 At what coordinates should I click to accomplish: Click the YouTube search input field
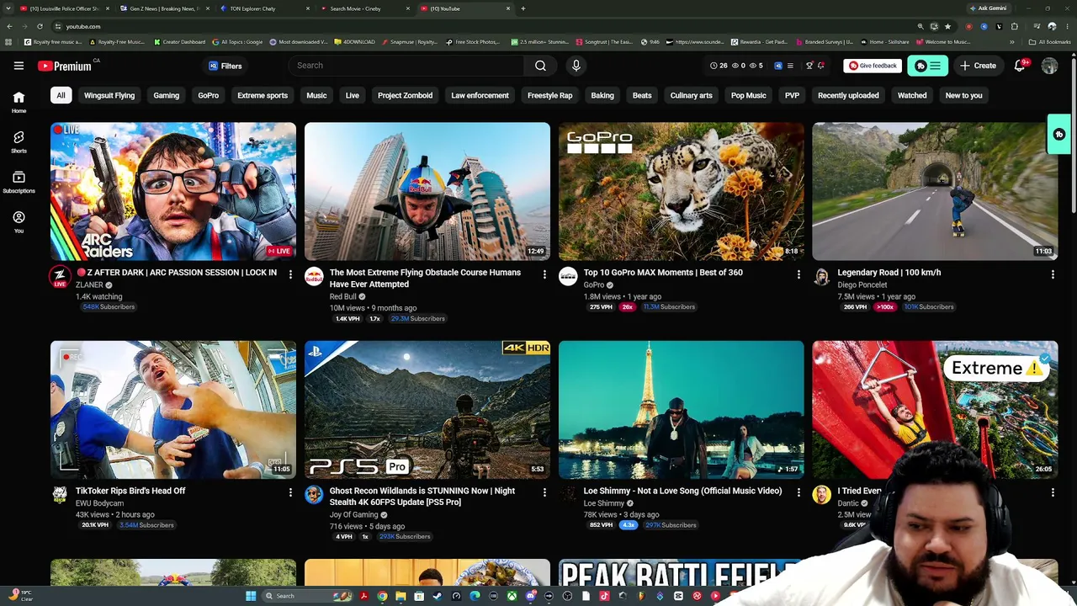tap(406, 66)
